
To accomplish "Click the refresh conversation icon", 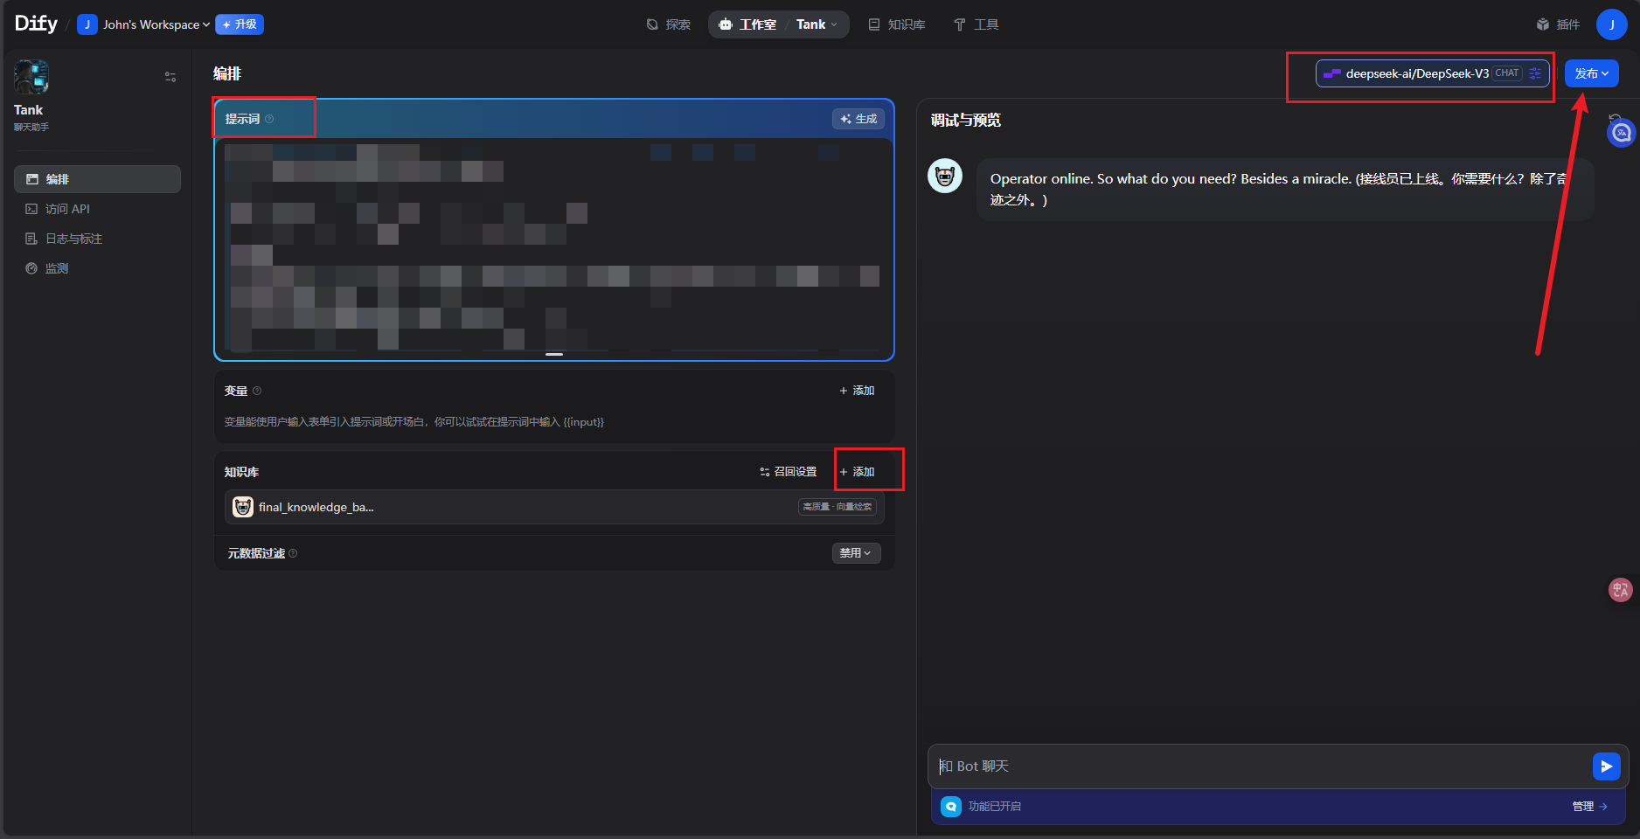I will pos(1615,119).
